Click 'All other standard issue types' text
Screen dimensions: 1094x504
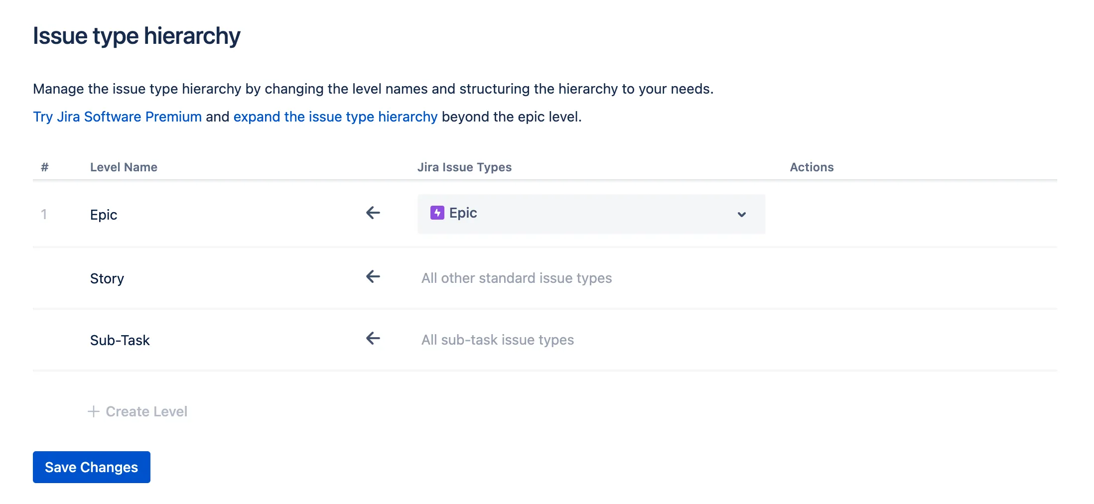tap(517, 278)
